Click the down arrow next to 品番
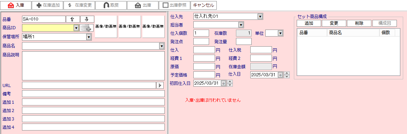 point(87,19)
